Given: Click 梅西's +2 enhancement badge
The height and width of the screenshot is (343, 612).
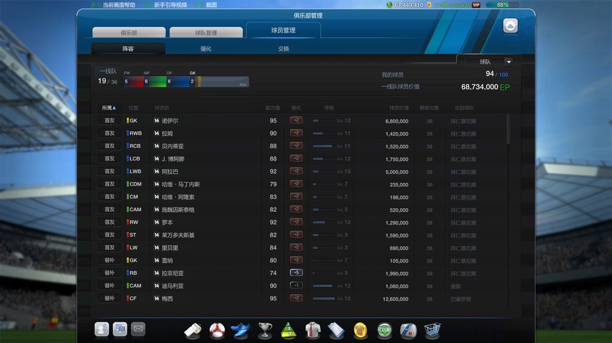Looking at the screenshot, I should tap(296, 298).
